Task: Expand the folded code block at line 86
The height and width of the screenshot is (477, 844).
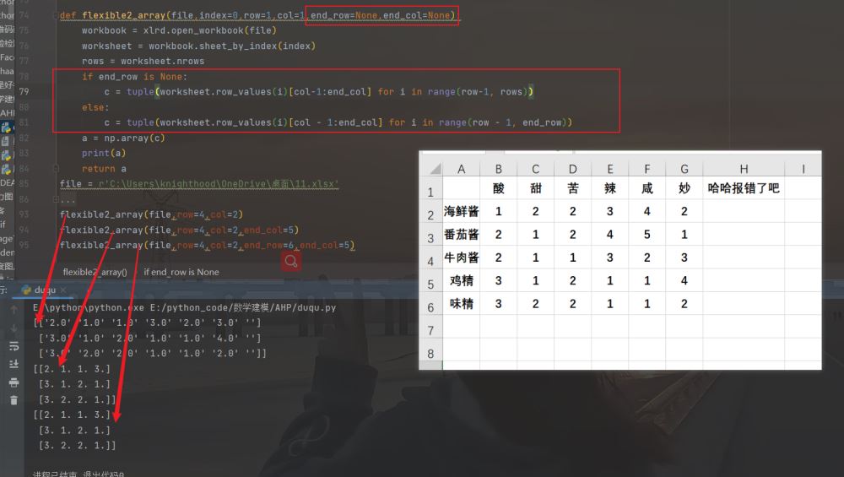Action: tap(56, 199)
